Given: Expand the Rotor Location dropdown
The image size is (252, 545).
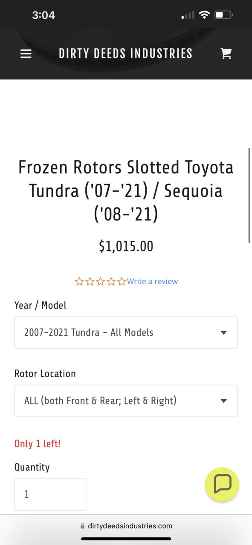Looking at the screenshot, I should click(x=126, y=401).
